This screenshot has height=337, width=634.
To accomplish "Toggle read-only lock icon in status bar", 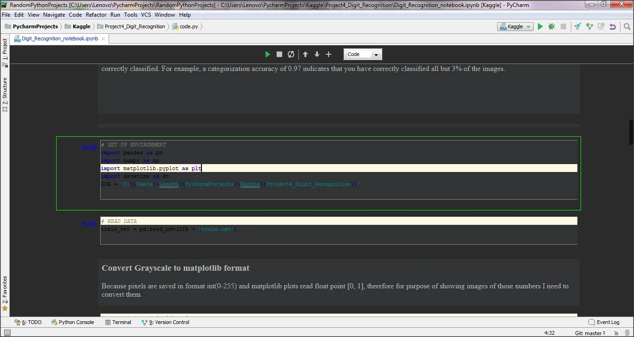I will point(616,333).
